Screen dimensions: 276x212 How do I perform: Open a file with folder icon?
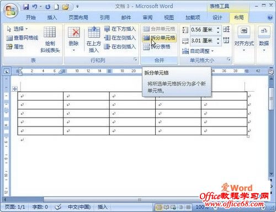(x=66, y=7)
